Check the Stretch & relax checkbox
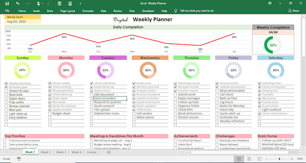The width and height of the screenshot is (306, 163). 6,91
